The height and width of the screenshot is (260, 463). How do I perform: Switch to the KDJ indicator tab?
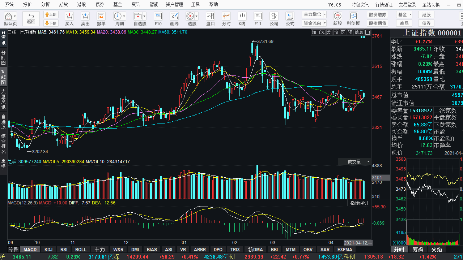point(48,249)
